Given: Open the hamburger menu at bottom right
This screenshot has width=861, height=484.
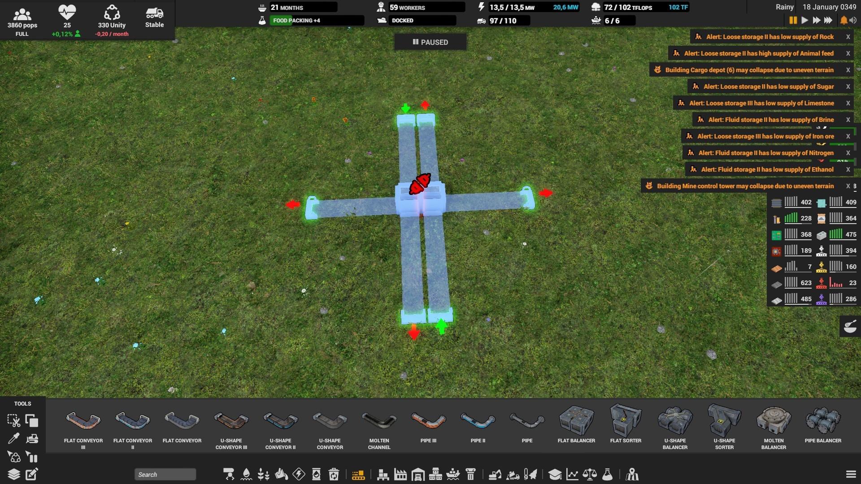Looking at the screenshot, I should pyautogui.click(x=851, y=474).
